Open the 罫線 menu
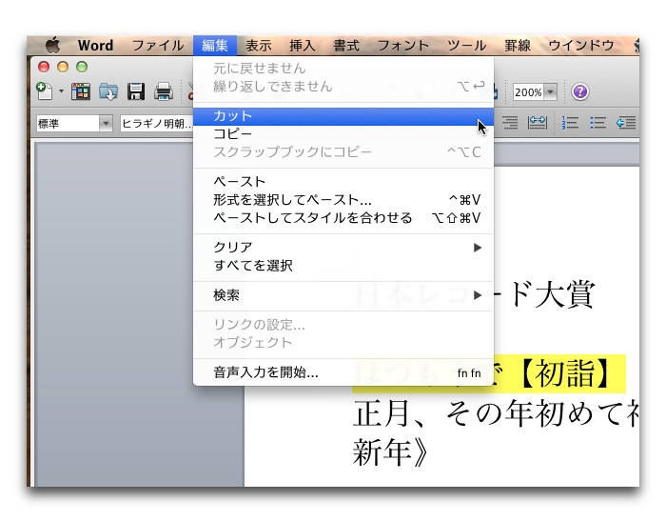Image resolution: width=666 pixels, height=521 pixels. 518,45
